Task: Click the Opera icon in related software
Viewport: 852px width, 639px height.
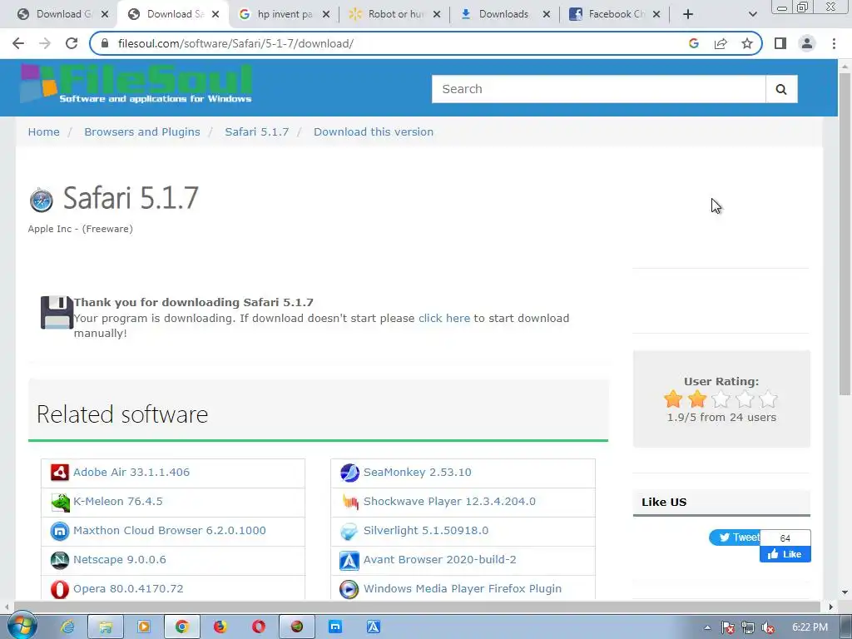Action: (60, 589)
